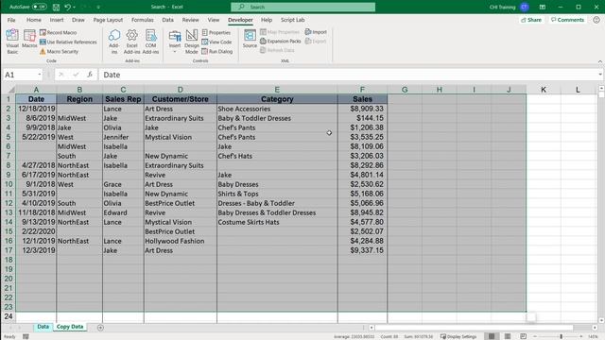
Task: Click the Category header cell
Action: [x=277, y=99]
